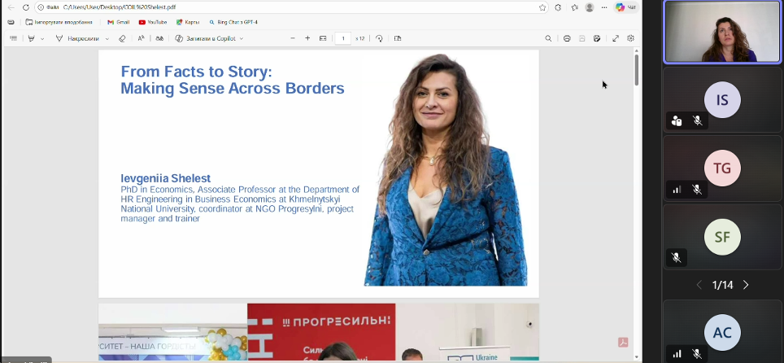The width and height of the screenshot is (784, 363).
Task: Select the Eraser tool in PDF toolbar
Action: [122, 38]
